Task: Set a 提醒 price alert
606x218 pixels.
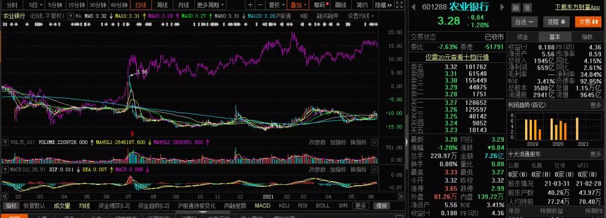Action: click(x=556, y=22)
